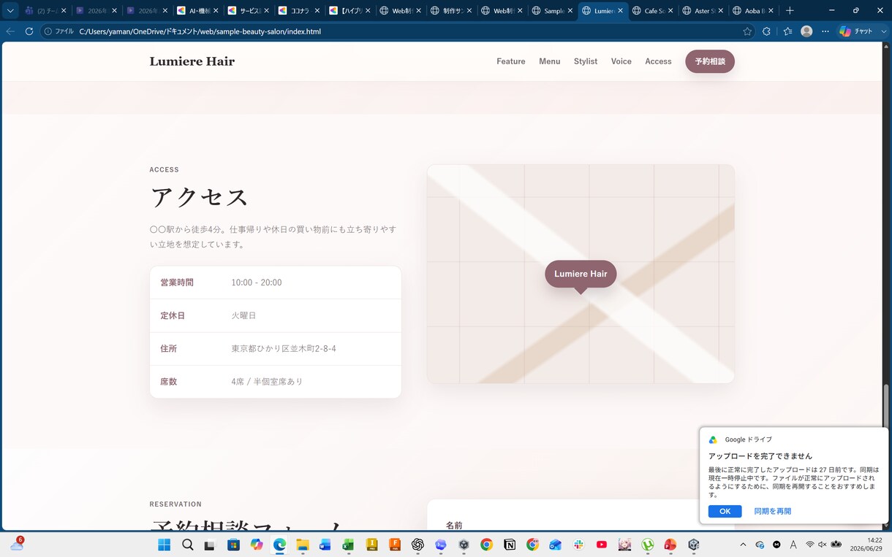Image resolution: width=892 pixels, height=557 pixels.
Task: Go to Stylist section link
Action: tap(586, 61)
